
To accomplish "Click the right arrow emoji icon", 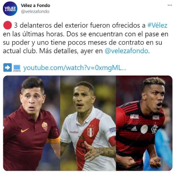I will point(8,68).
